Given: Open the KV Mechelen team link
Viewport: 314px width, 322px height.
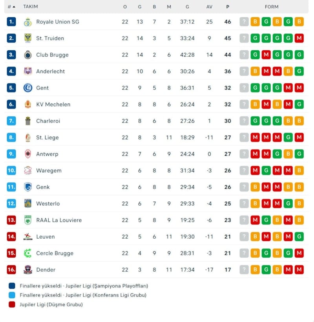Looking at the screenshot, I should point(53,105).
